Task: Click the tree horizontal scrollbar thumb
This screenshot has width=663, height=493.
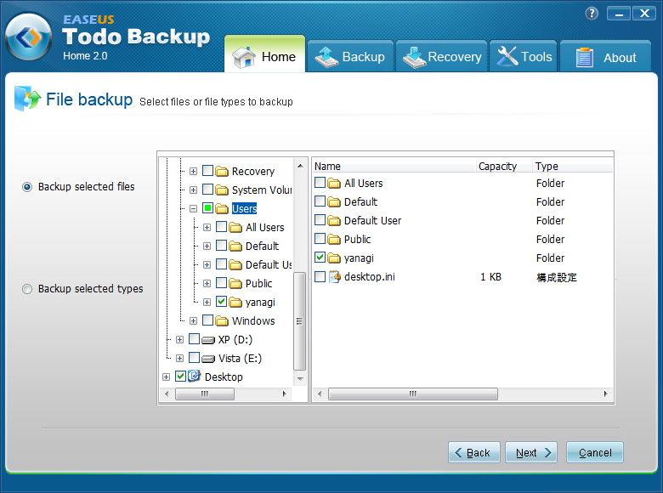Action: coord(205,394)
